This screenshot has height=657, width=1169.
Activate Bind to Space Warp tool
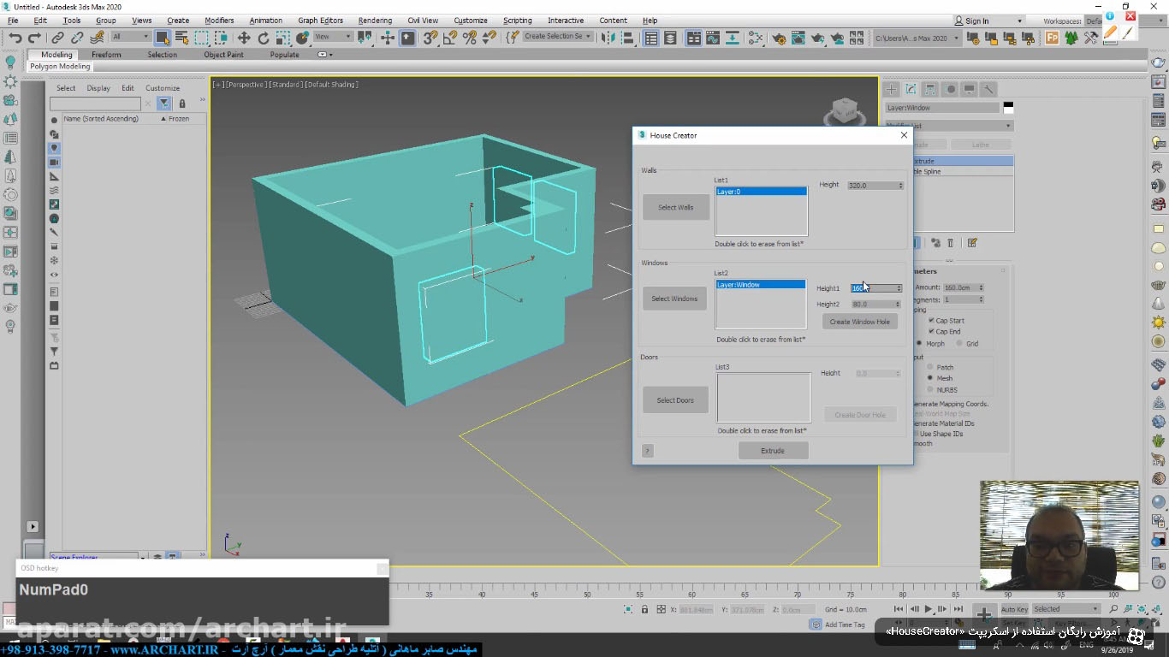point(97,38)
